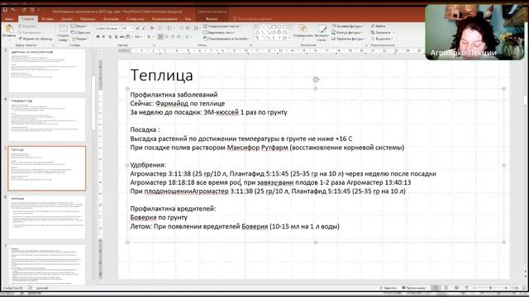Select the Цветники slide thumbnail in panel
The image size is (529, 297).
tap(47, 71)
